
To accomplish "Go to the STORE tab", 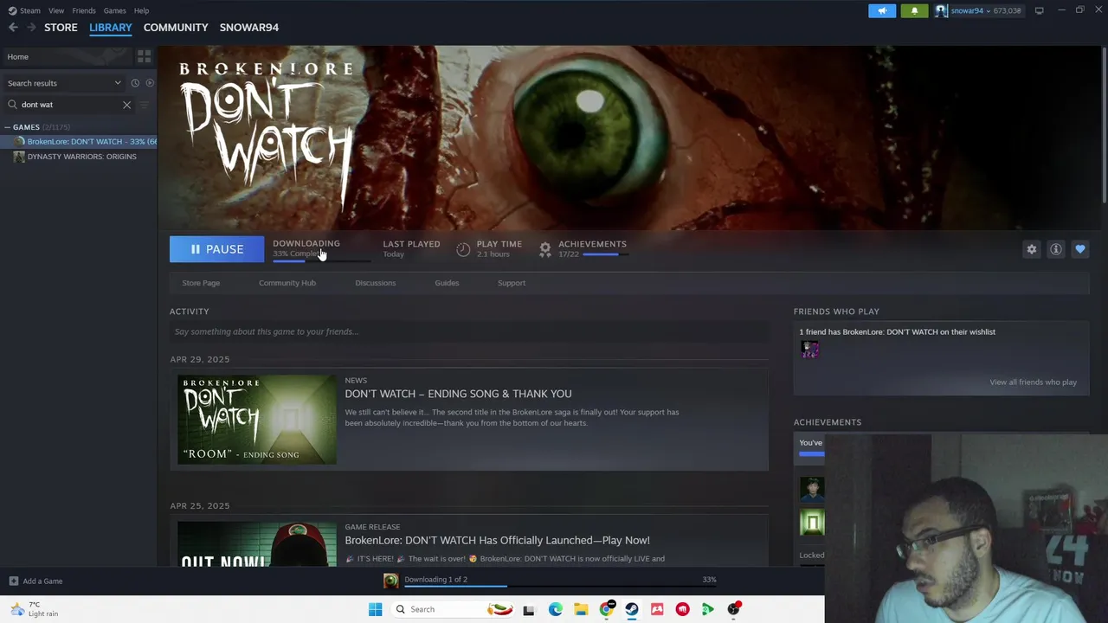I will click(61, 28).
